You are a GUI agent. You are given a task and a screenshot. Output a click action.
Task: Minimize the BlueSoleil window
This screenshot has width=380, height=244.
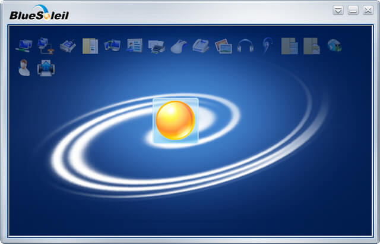pyautogui.click(x=353, y=10)
